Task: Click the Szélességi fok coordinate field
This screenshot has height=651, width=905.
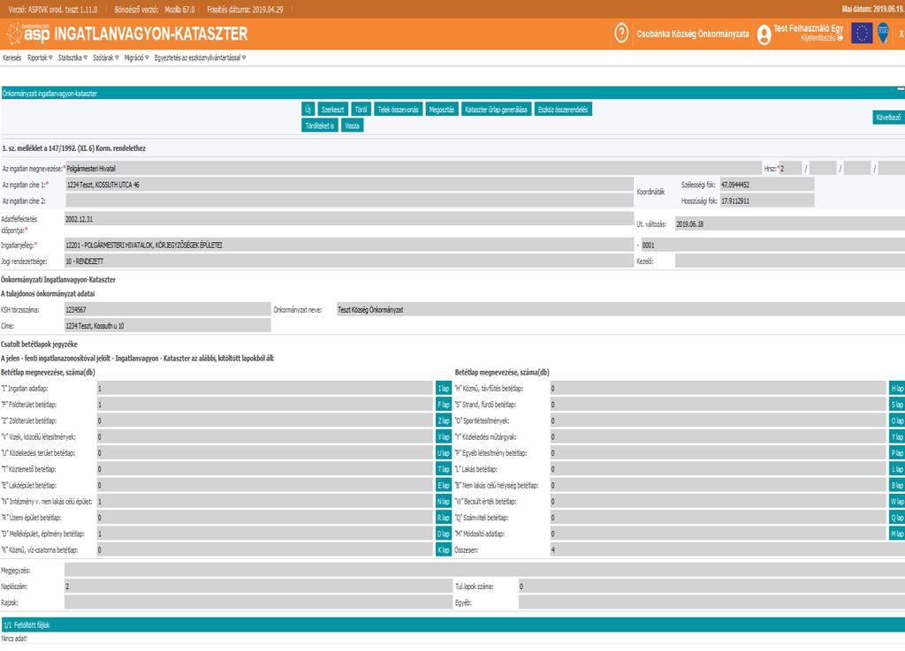Action: coord(766,185)
